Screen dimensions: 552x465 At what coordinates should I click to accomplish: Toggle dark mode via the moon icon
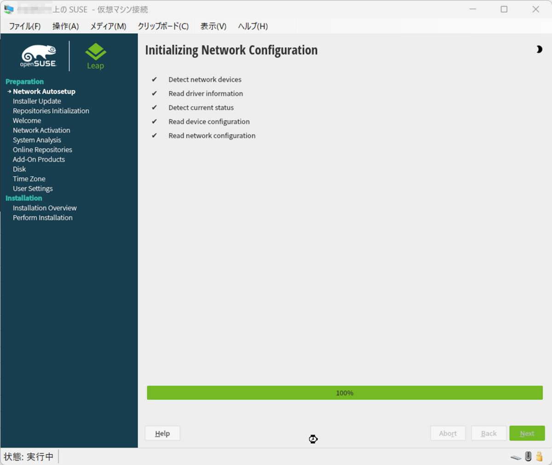(539, 49)
